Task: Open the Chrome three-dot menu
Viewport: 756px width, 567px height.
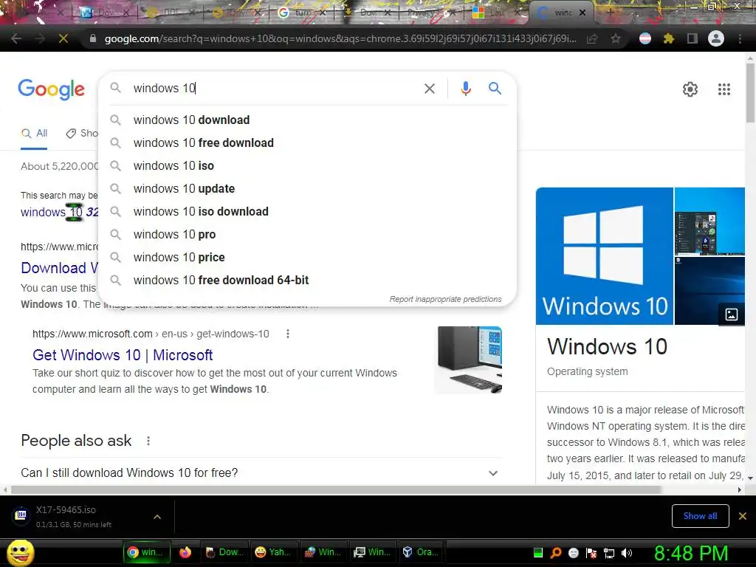Action: 740,38
